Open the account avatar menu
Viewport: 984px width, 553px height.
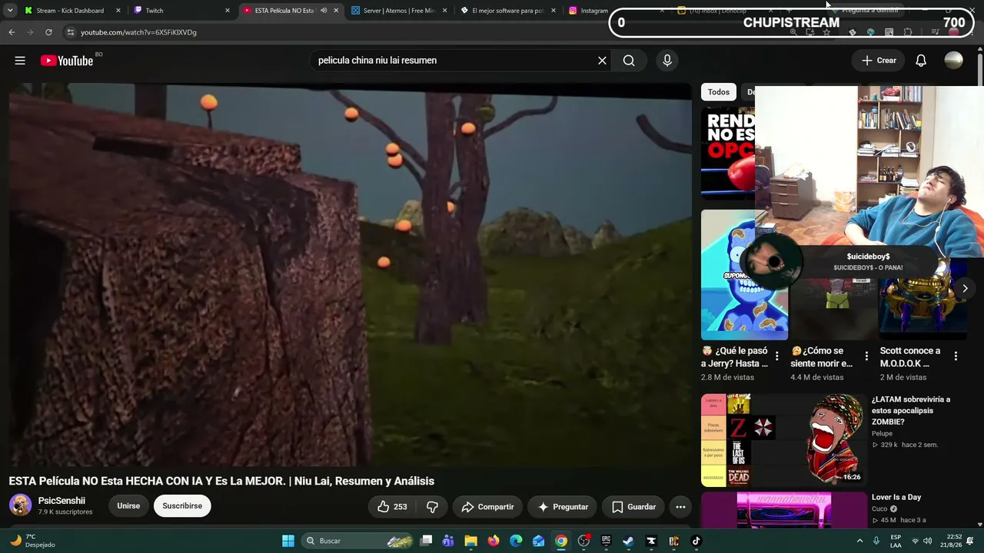pos(953,61)
